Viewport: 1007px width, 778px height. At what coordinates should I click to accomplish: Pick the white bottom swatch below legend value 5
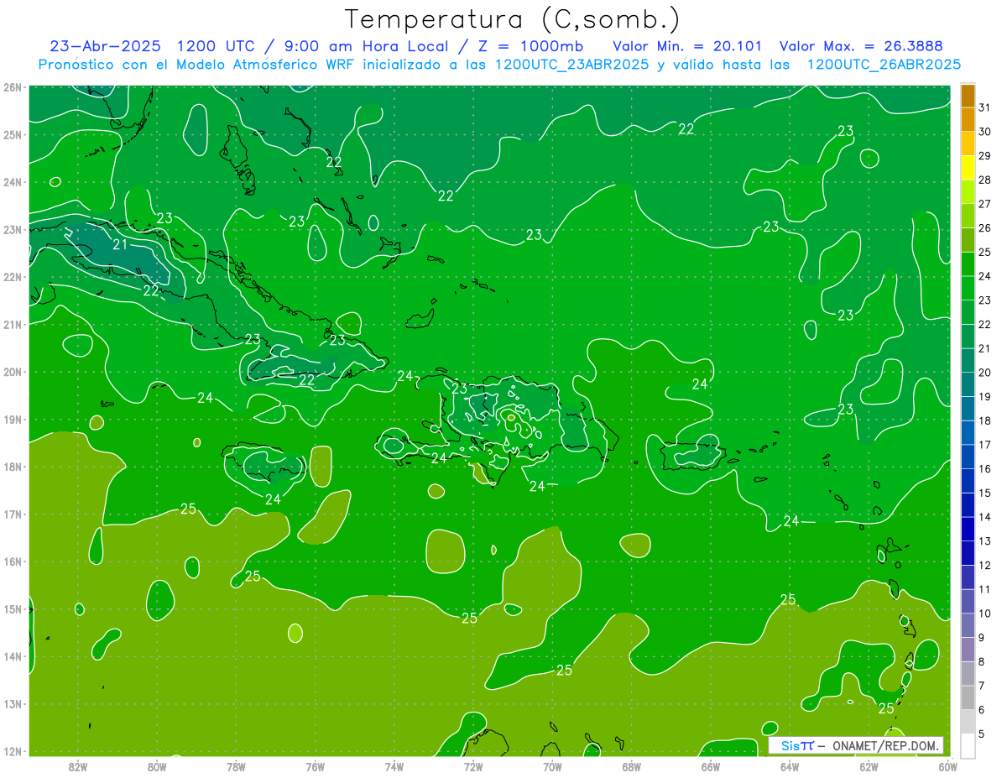point(968,745)
